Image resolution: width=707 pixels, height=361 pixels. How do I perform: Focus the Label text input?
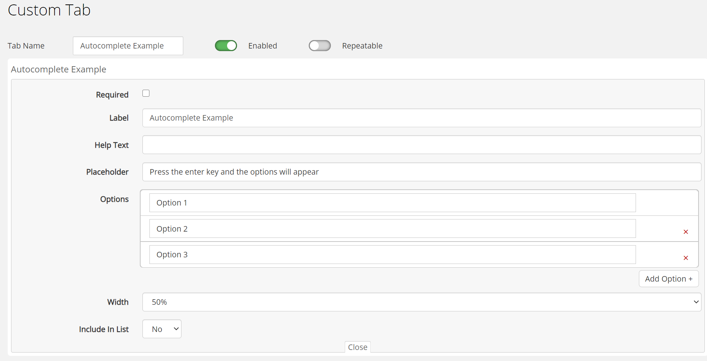pos(421,118)
